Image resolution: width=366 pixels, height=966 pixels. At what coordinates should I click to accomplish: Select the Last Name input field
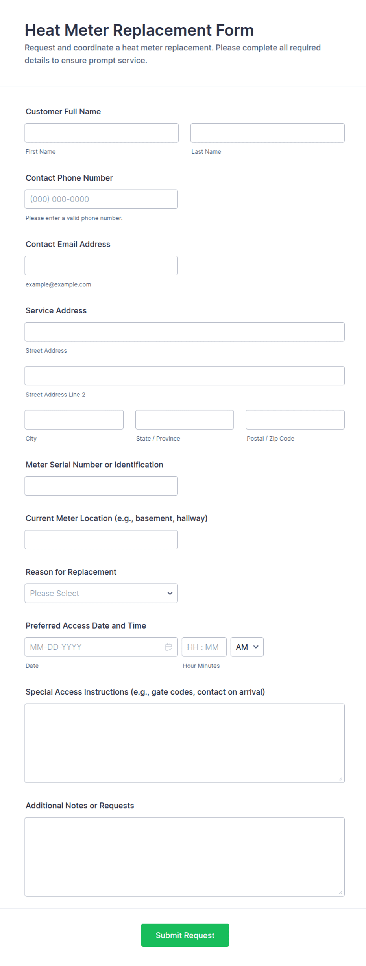[268, 133]
